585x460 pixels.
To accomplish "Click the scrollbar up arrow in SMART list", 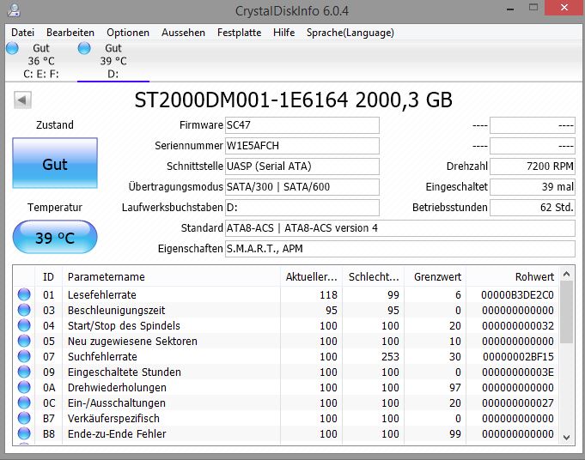I will 566,274.
